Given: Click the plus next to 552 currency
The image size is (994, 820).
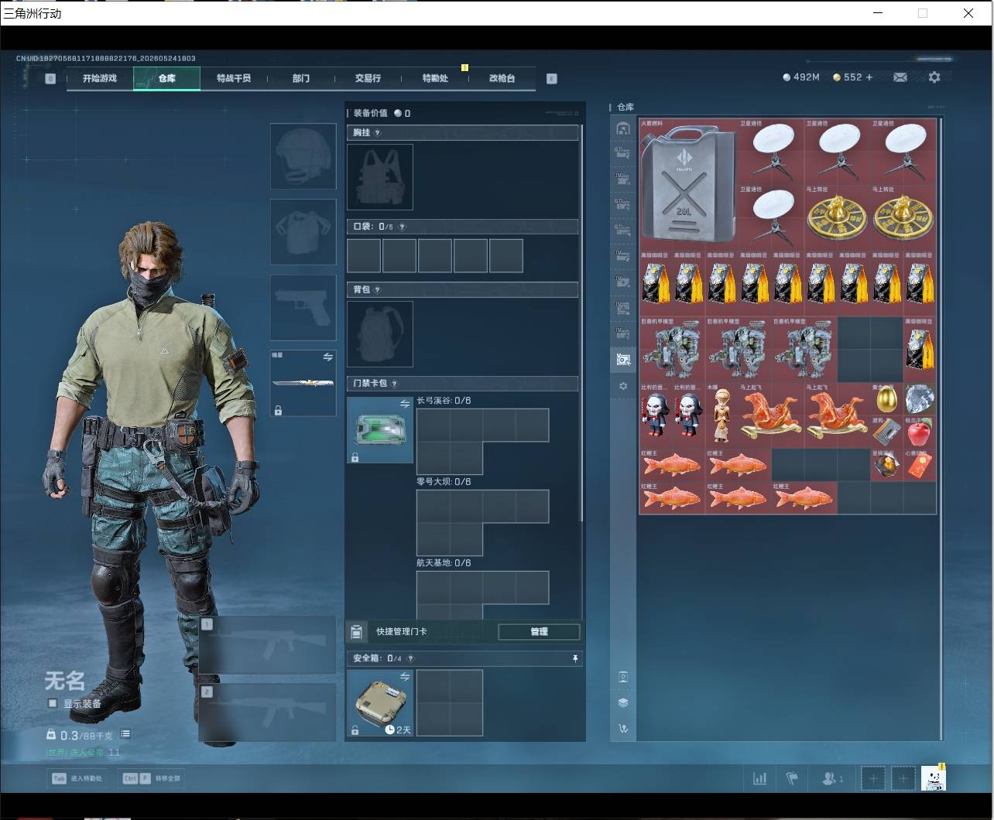Looking at the screenshot, I should coord(869,77).
